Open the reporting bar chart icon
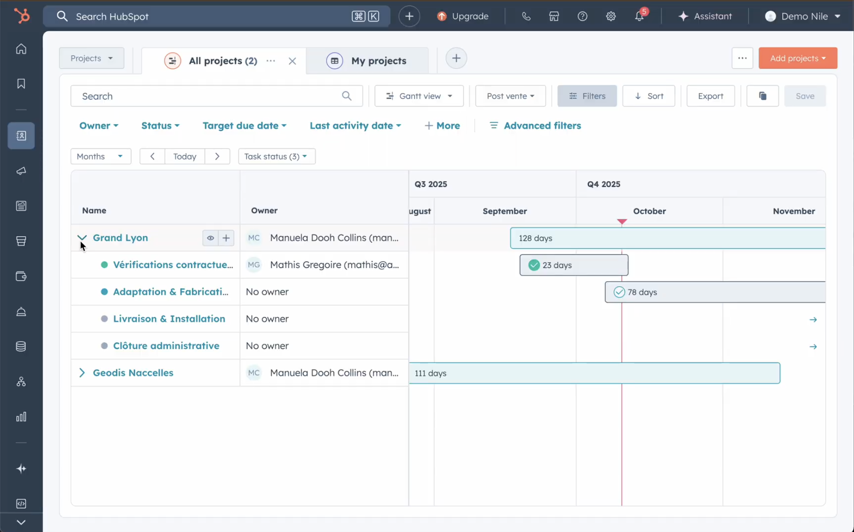The image size is (854, 532). (21, 417)
